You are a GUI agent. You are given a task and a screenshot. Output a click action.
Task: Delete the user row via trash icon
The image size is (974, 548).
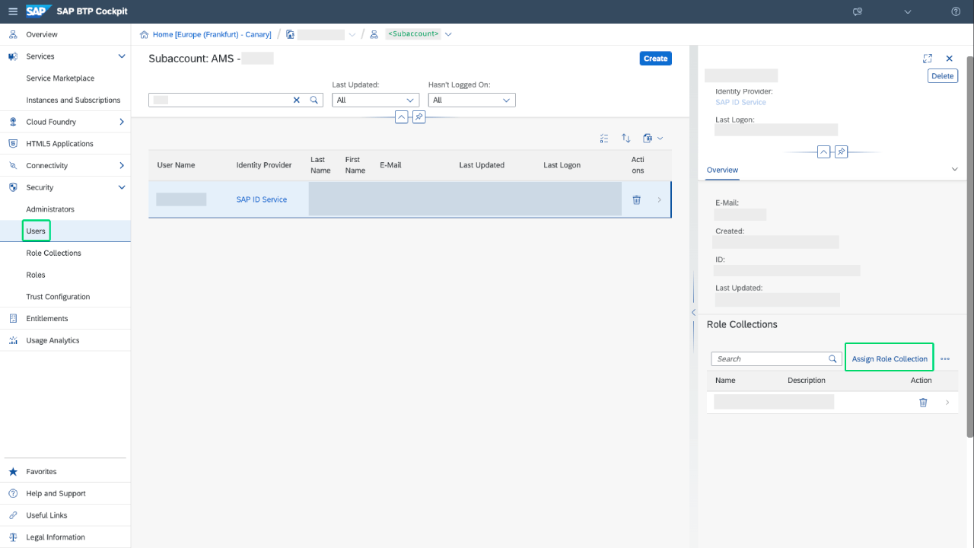637,199
